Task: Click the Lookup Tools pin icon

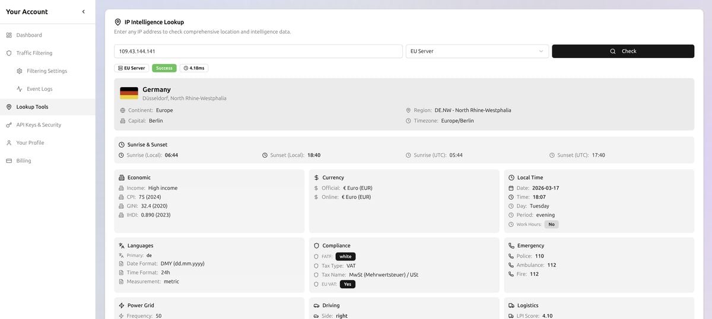Action: tap(9, 107)
